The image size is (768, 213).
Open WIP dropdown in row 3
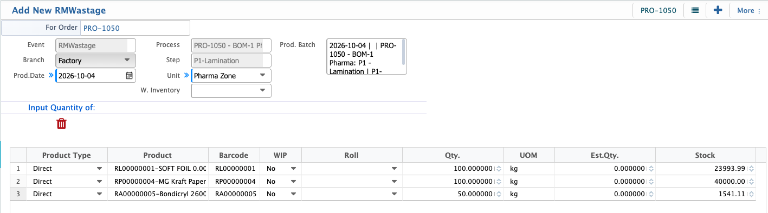click(x=293, y=194)
